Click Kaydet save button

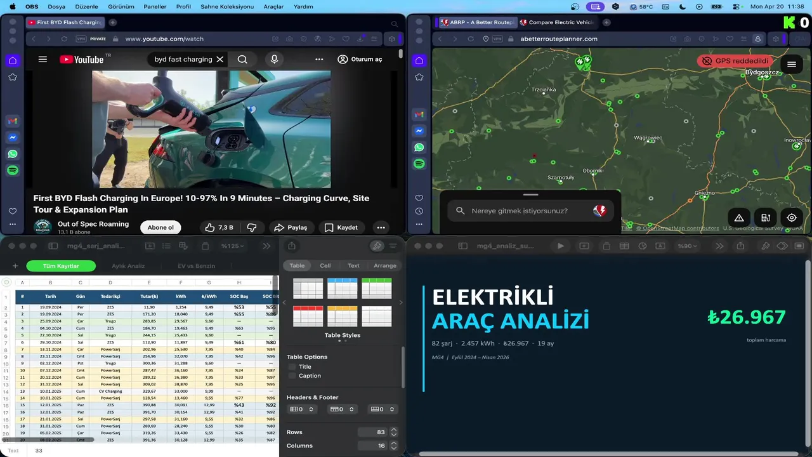tap(341, 227)
